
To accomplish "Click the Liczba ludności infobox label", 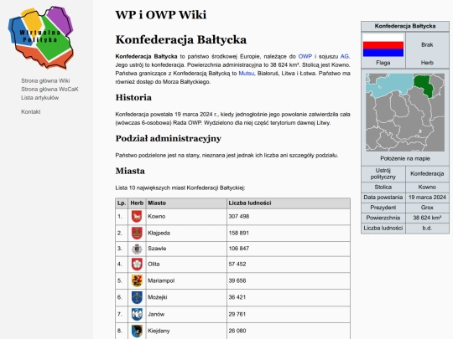I will click(383, 229).
